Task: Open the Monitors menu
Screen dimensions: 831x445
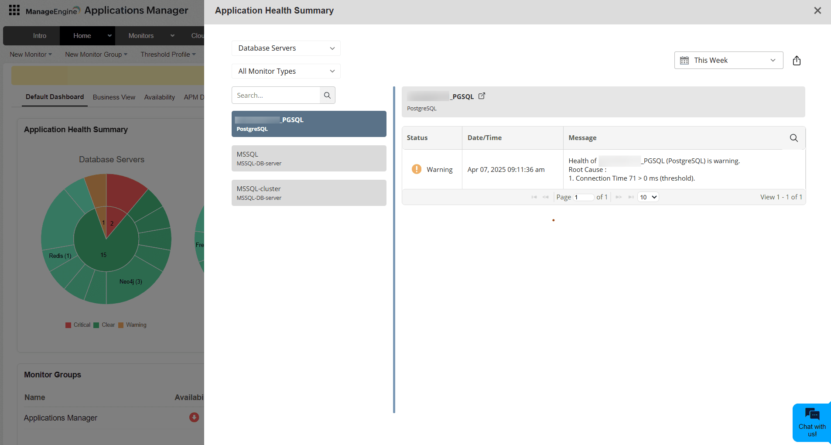Action: click(x=140, y=35)
